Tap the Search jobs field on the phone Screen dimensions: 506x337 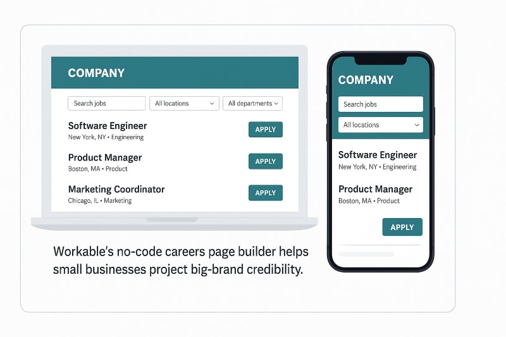(380, 104)
